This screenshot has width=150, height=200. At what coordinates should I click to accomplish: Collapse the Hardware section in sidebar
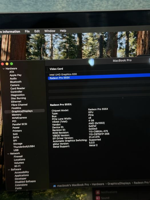[3, 69]
